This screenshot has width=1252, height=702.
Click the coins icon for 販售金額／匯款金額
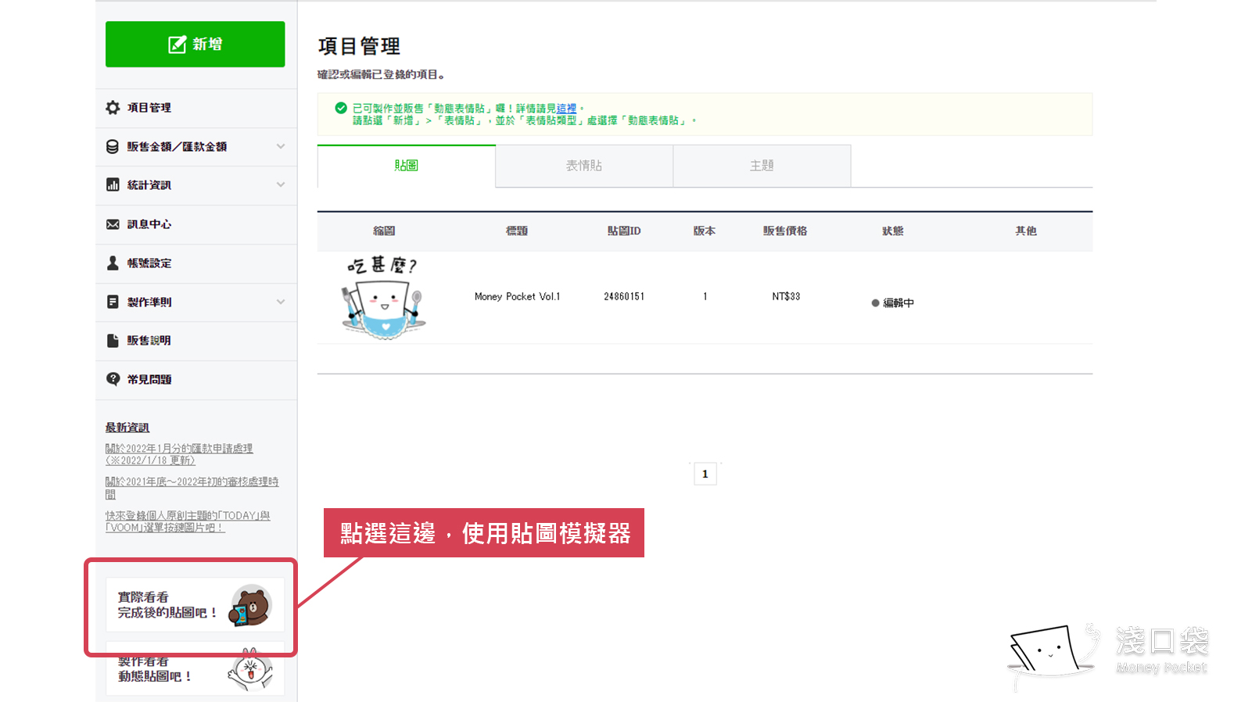click(x=113, y=147)
